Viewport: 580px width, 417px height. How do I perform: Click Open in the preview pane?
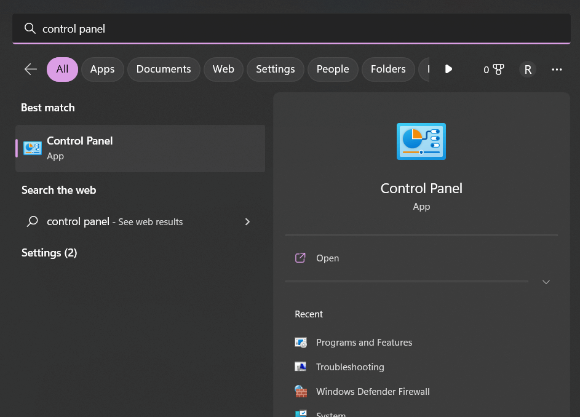tap(421, 258)
